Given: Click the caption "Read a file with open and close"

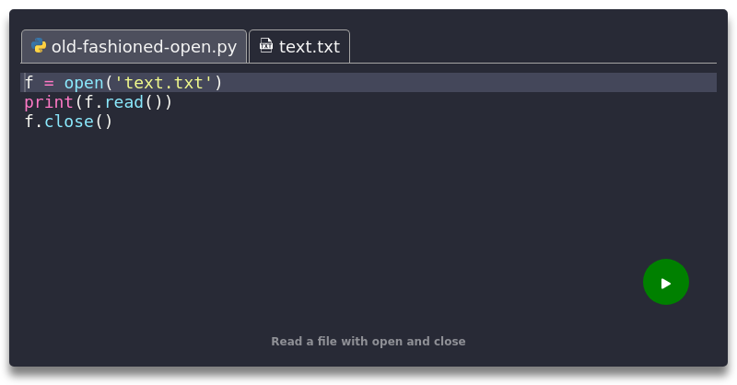Looking at the screenshot, I should [x=368, y=342].
